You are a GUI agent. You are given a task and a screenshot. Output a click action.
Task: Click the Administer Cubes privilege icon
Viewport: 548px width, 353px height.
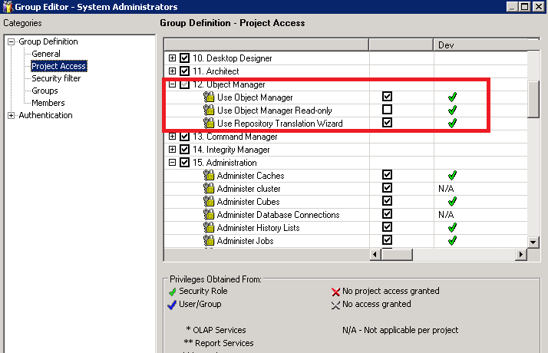[x=209, y=202]
